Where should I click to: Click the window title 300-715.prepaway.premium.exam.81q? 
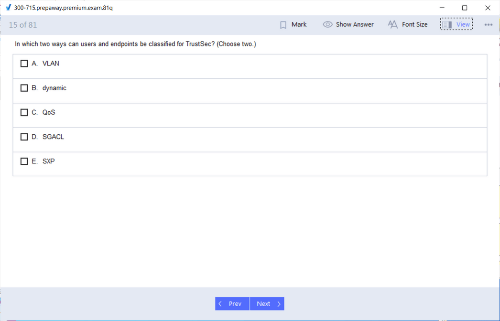click(x=64, y=8)
